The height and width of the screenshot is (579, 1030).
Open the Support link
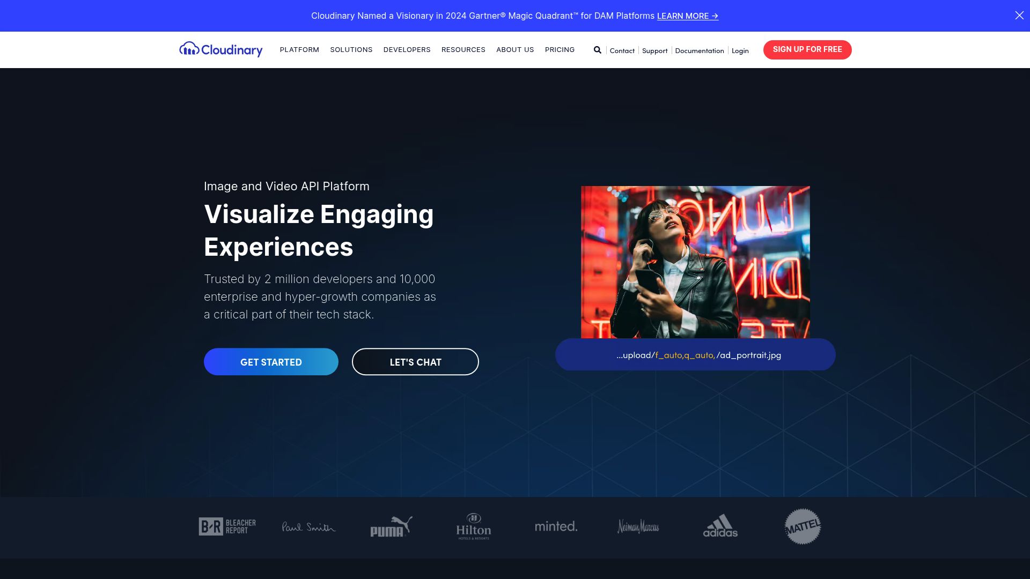[655, 50]
